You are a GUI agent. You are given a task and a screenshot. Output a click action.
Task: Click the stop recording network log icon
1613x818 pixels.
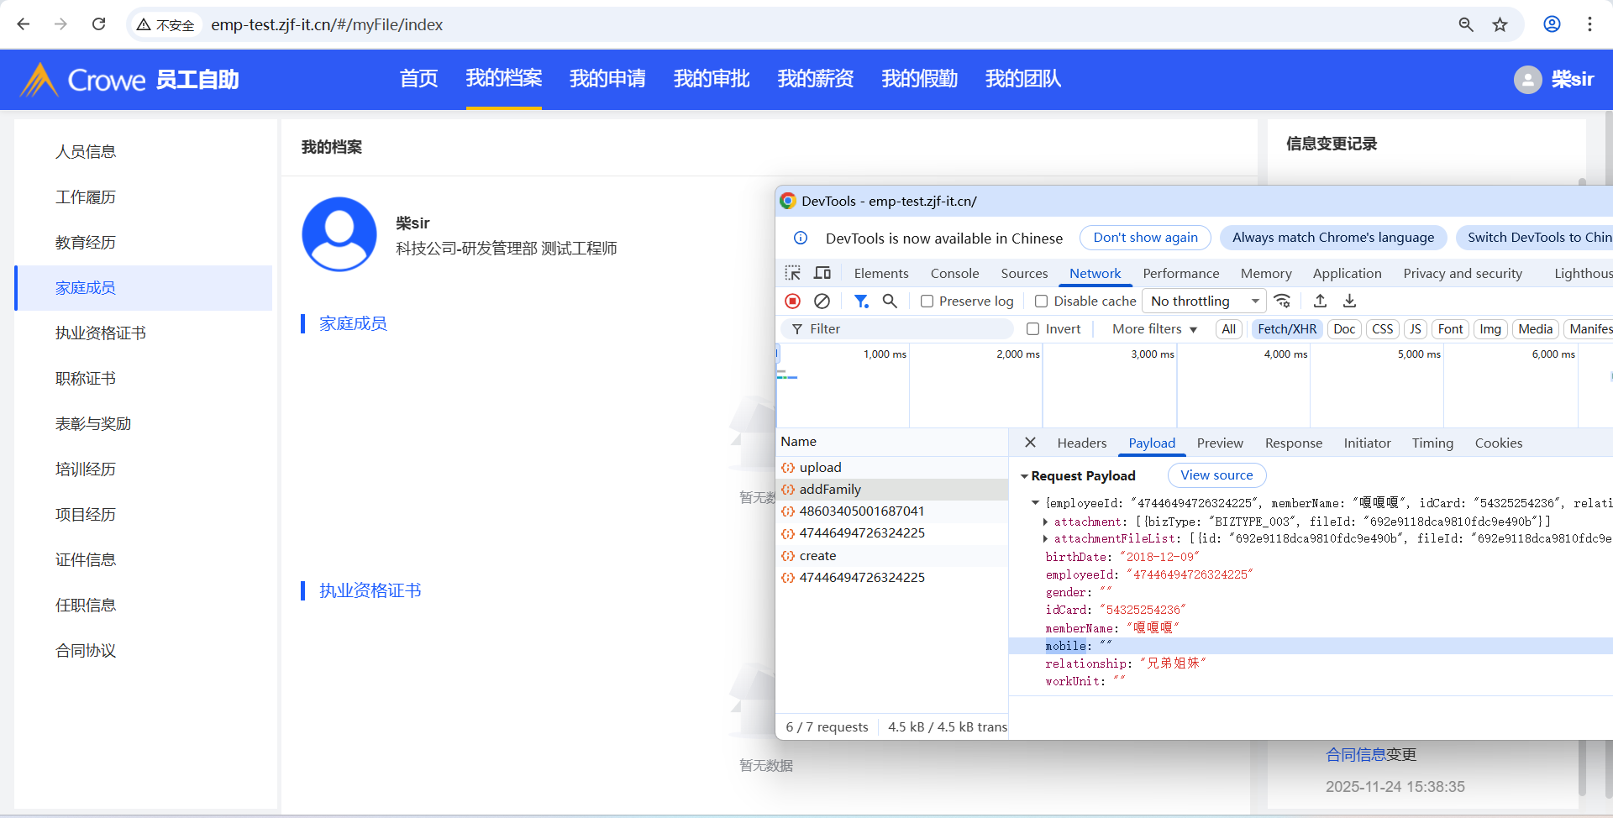pos(792,301)
